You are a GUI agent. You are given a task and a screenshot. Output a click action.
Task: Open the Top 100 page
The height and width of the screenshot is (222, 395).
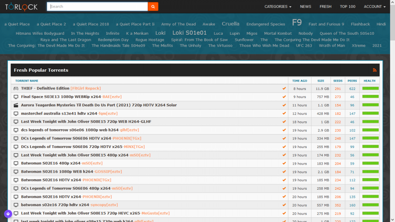pos(348,7)
